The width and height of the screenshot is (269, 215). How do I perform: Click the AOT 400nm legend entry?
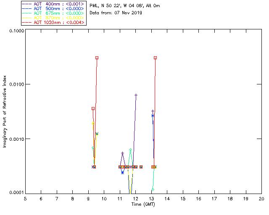pos(53,4)
